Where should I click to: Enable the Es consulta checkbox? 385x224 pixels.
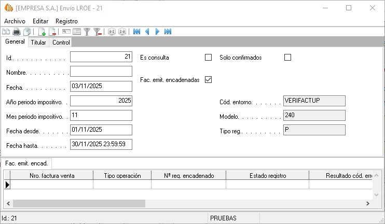pos(209,58)
